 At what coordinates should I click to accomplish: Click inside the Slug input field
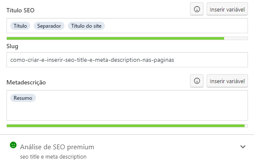(x=127, y=60)
